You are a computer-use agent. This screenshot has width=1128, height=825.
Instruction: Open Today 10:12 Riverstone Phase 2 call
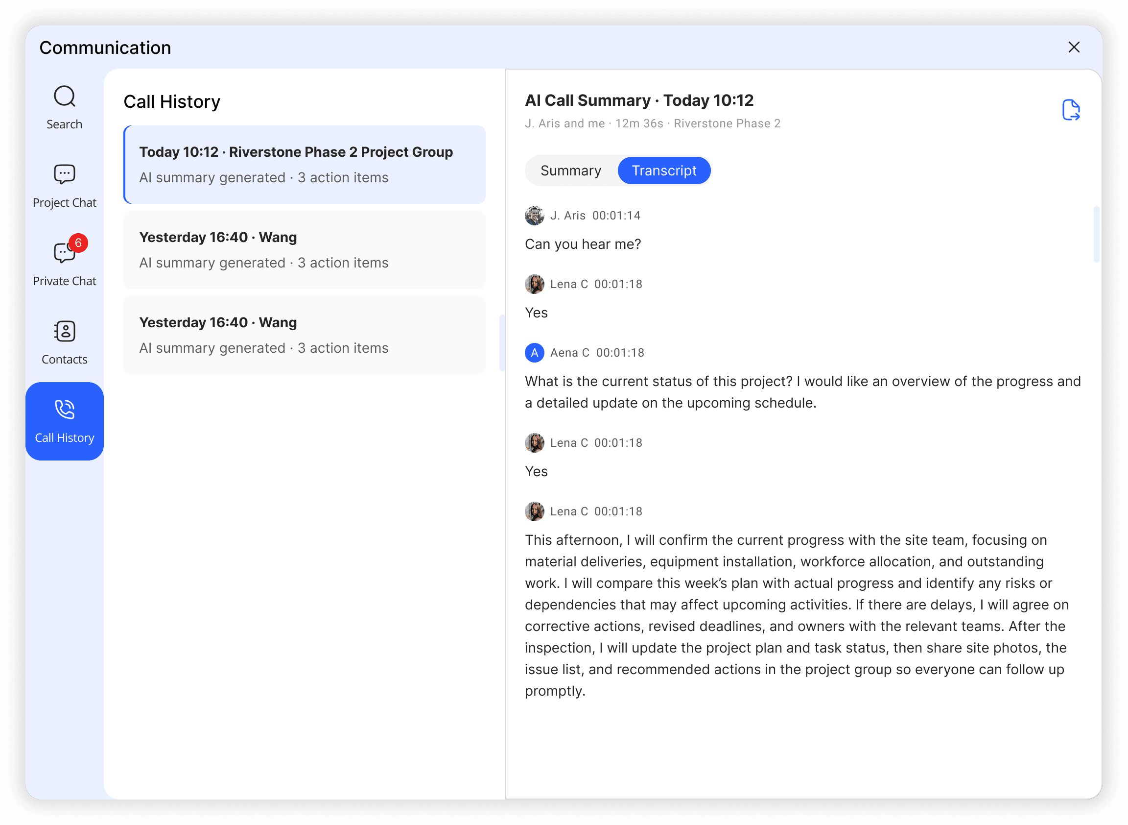click(x=305, y=165)
